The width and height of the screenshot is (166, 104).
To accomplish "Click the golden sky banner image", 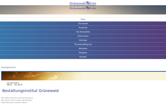I will (84, 76).
